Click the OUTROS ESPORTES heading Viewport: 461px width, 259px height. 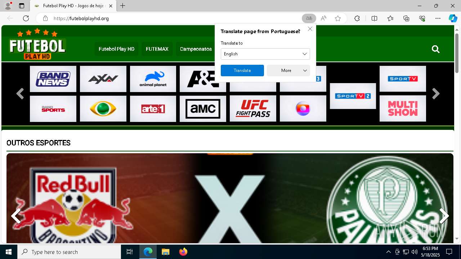tap(39, 143)
